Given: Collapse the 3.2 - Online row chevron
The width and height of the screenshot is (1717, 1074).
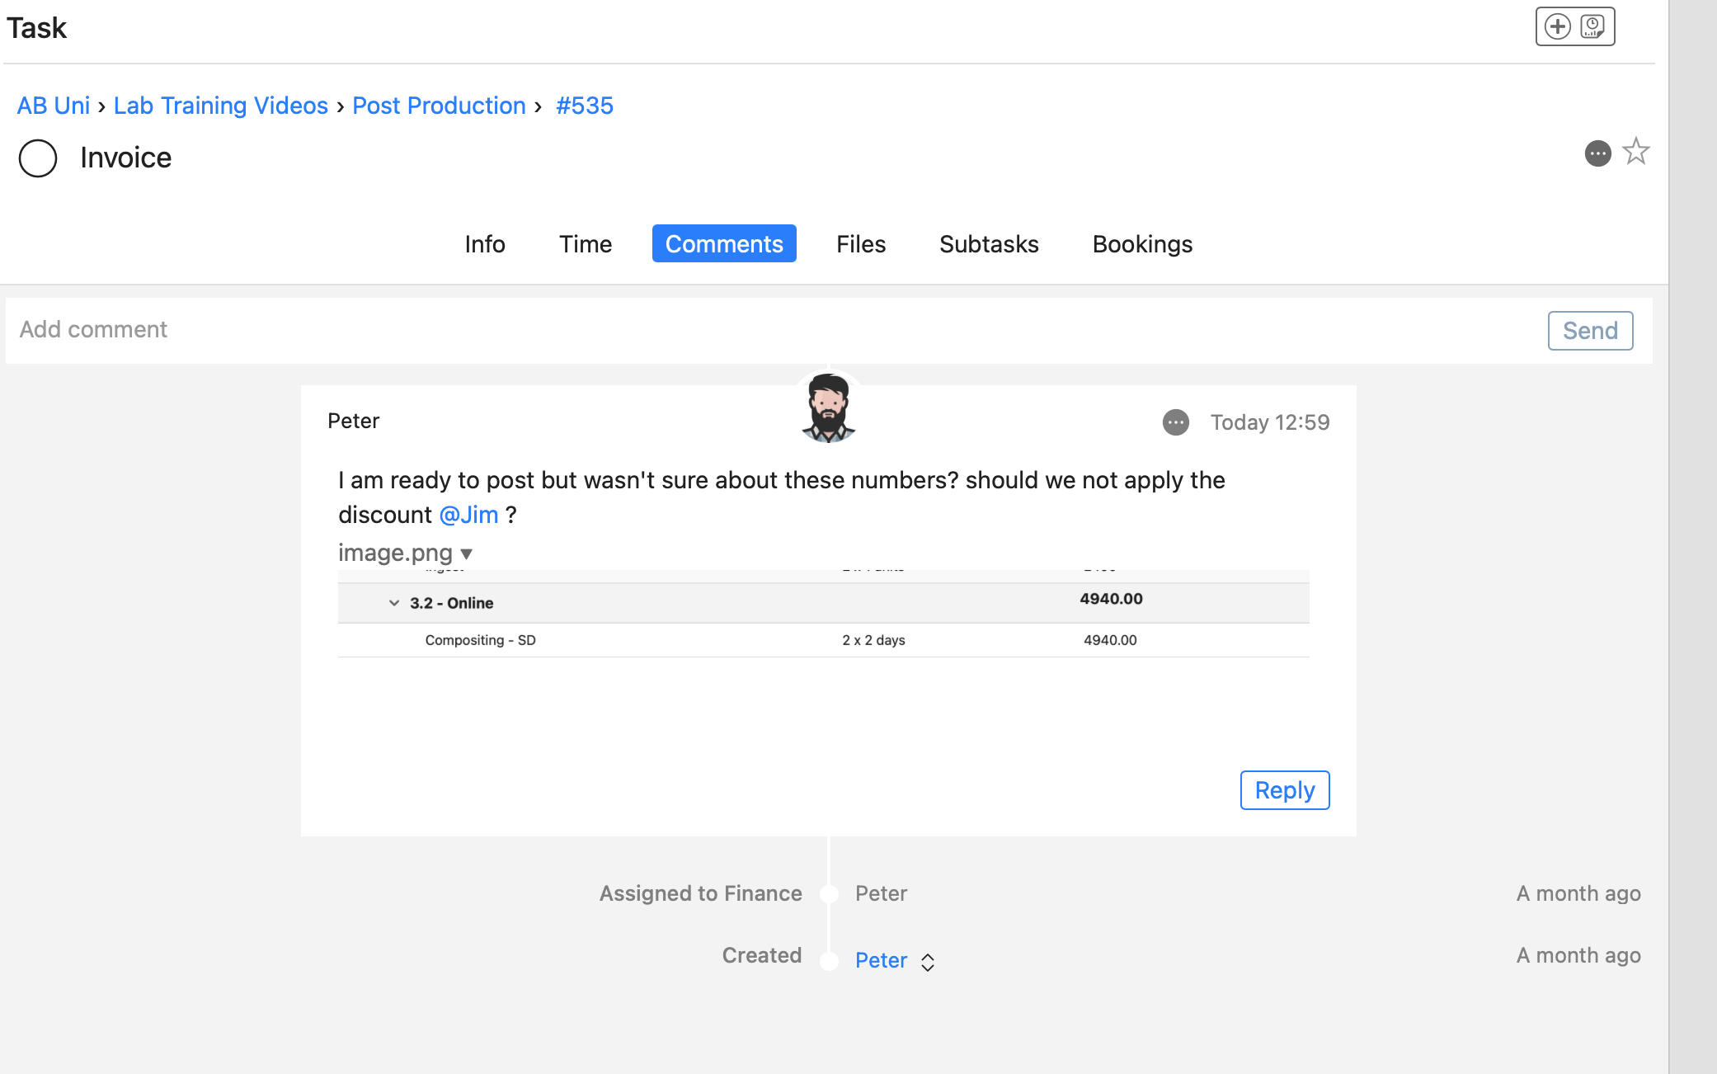Looking at the screenshot, I should coord(394,603).
